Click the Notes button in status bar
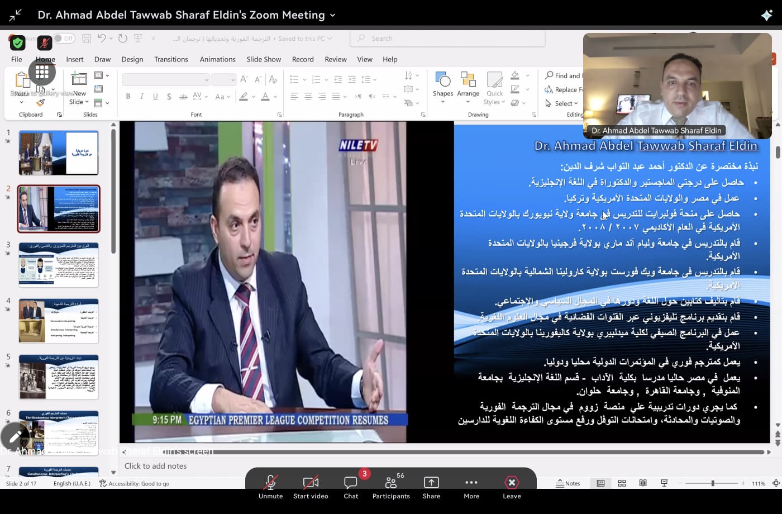The image size is (782, 514). [568, 483]
